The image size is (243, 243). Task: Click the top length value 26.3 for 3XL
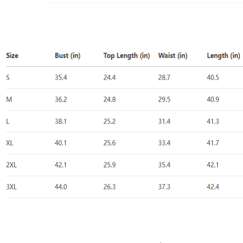click(109, 187)
